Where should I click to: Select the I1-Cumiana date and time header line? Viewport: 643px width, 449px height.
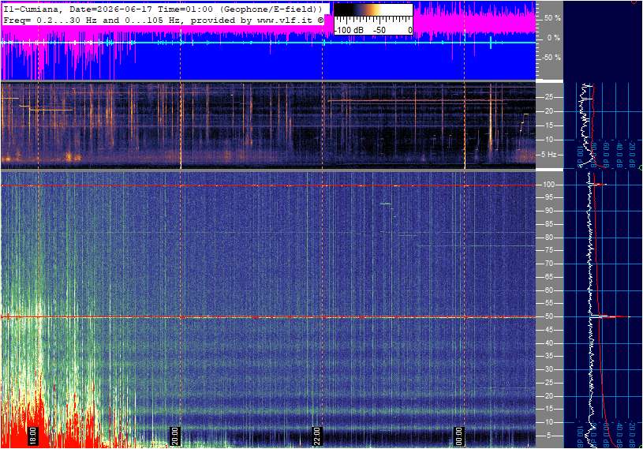coord(163,9)
